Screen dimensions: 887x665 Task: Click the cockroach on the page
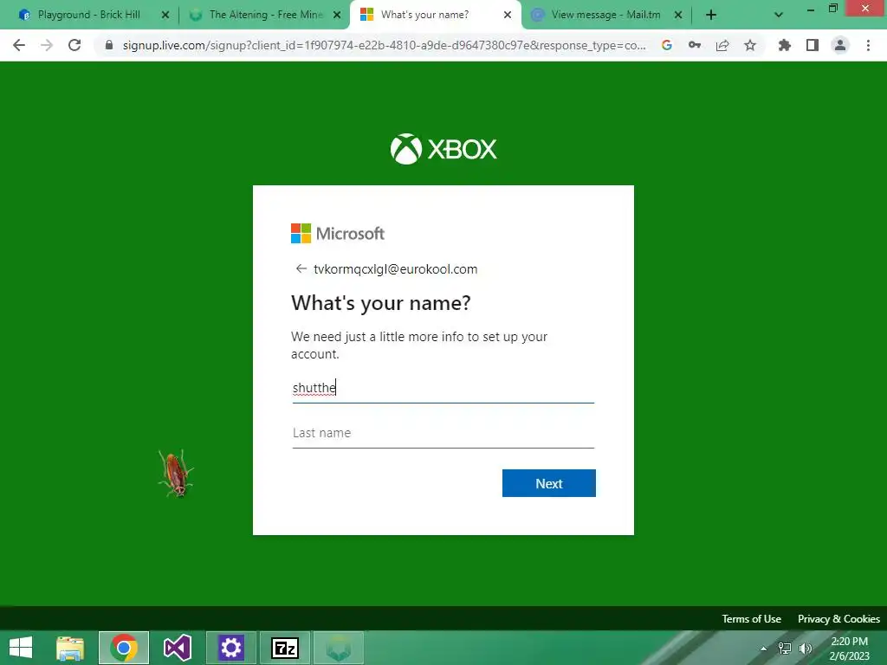(x=176, y=473)
